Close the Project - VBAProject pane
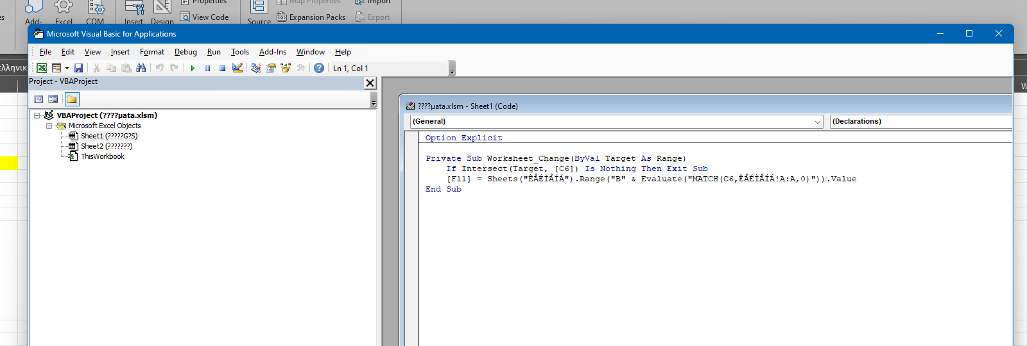 (x=370, y=83)
